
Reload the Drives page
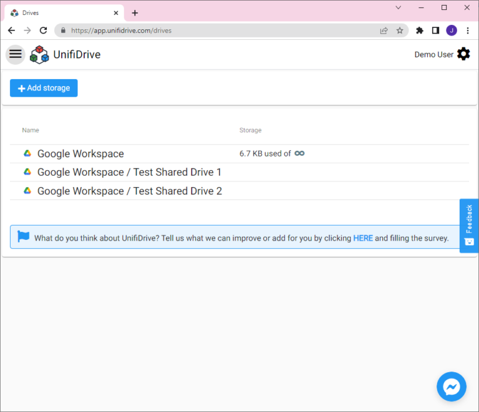(44, 31)
